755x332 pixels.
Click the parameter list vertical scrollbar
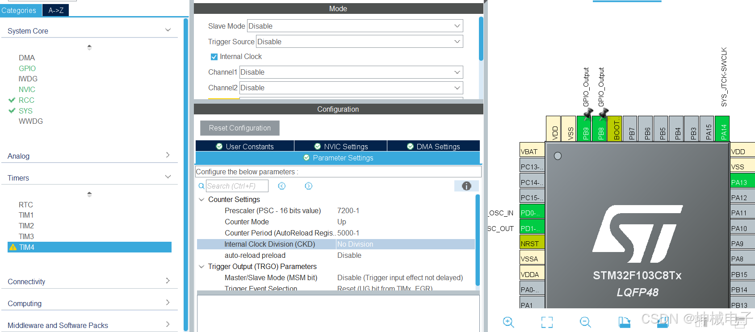click(478, 240)
